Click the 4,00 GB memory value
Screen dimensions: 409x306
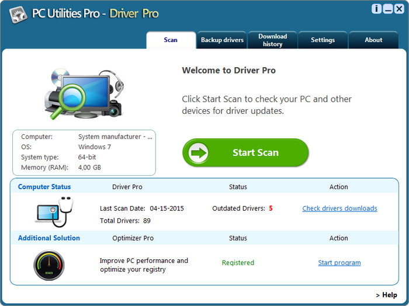pos(89,168)
